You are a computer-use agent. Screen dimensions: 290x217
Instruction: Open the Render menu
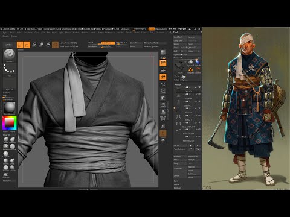pyautogui.click(x=120, y=33)
